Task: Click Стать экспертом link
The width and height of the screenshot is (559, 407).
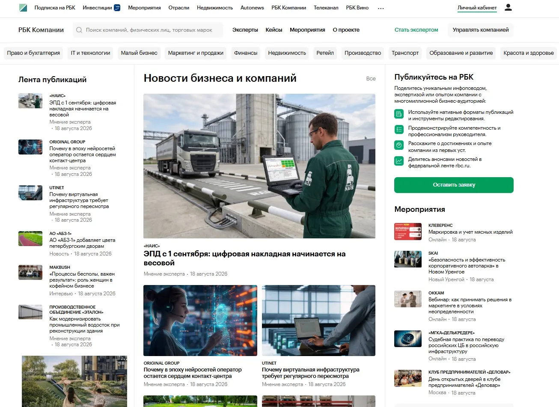Action: click(416, 30)
